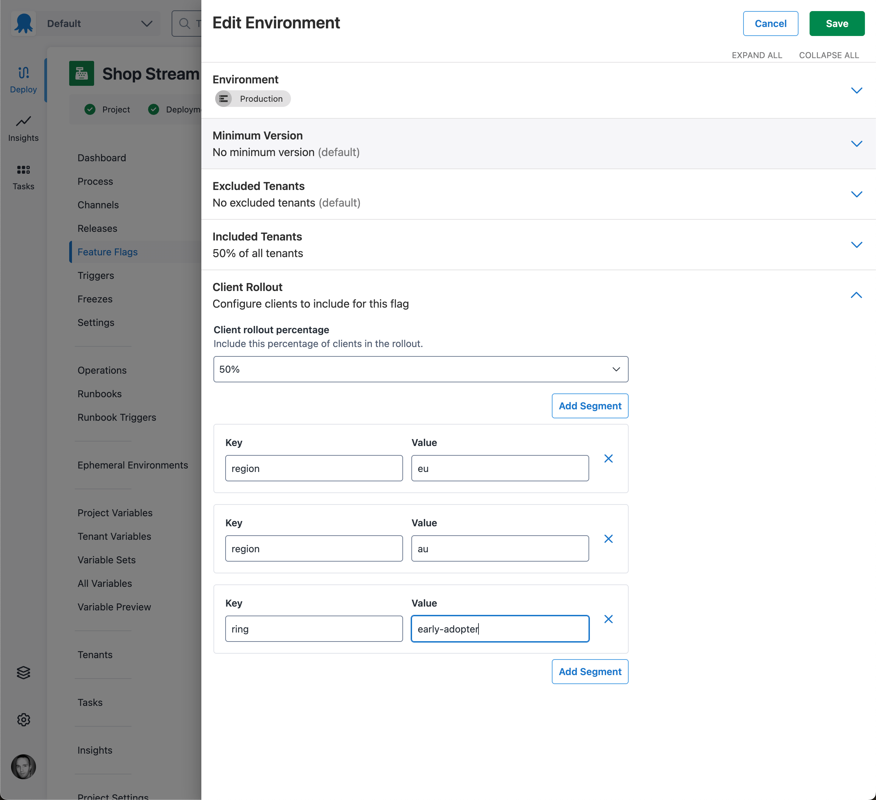This screenshot has width=876, height=800.
Task: Expand the Excluded Tenants section
Action: pyautogui.click(x=856, y=194)
